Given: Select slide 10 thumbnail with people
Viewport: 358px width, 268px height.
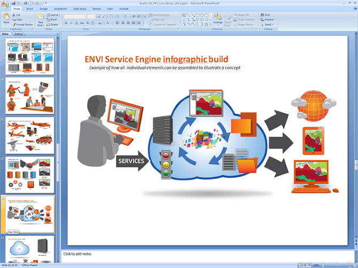Looking at the screenshot, I should click(x=30, y=96).
